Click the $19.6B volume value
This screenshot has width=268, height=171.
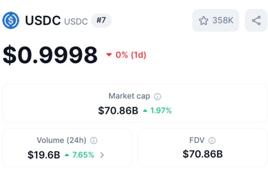coord(44,155)
